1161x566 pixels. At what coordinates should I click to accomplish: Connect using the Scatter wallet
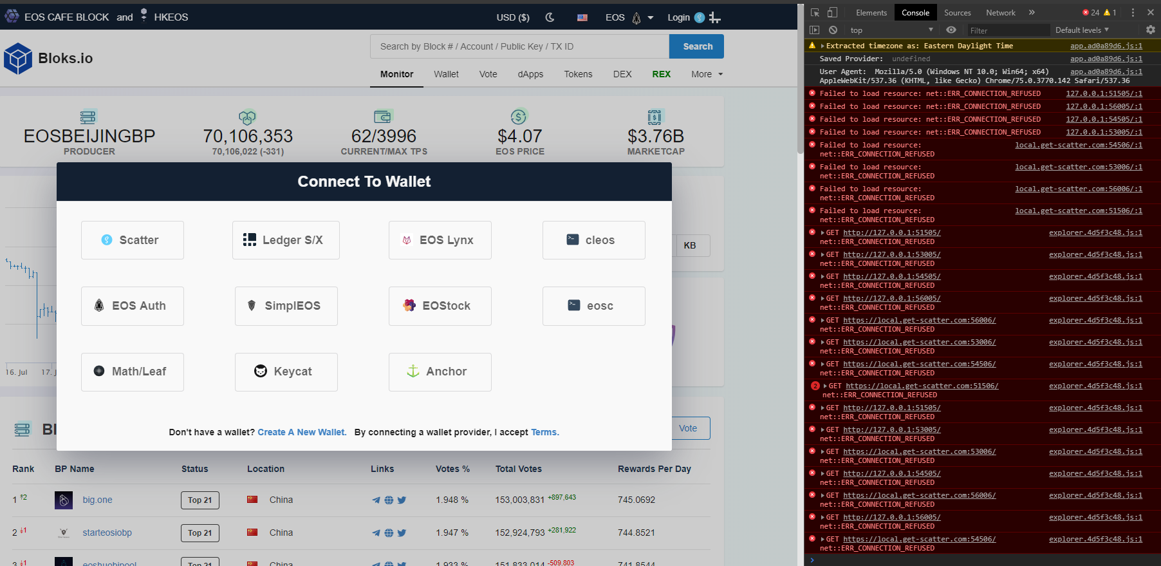coord(133,240)
